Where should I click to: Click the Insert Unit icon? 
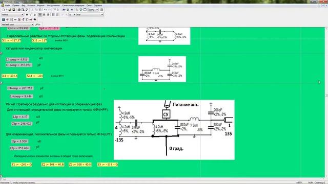[68, 10]
